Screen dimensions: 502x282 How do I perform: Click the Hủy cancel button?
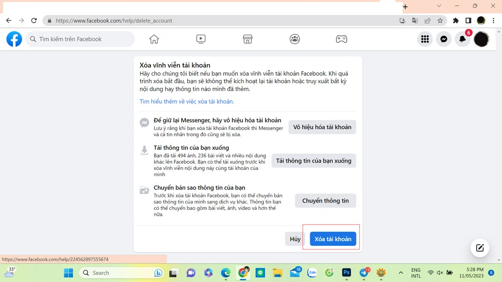[x=295, y=239]
